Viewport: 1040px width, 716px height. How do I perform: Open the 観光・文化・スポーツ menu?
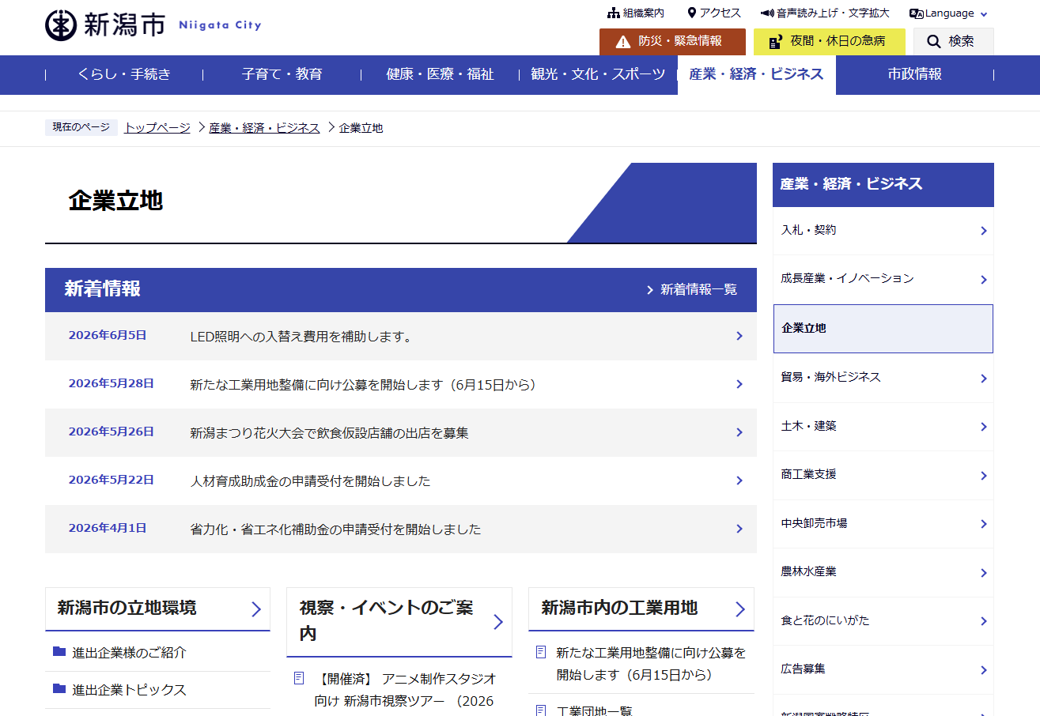599,74
